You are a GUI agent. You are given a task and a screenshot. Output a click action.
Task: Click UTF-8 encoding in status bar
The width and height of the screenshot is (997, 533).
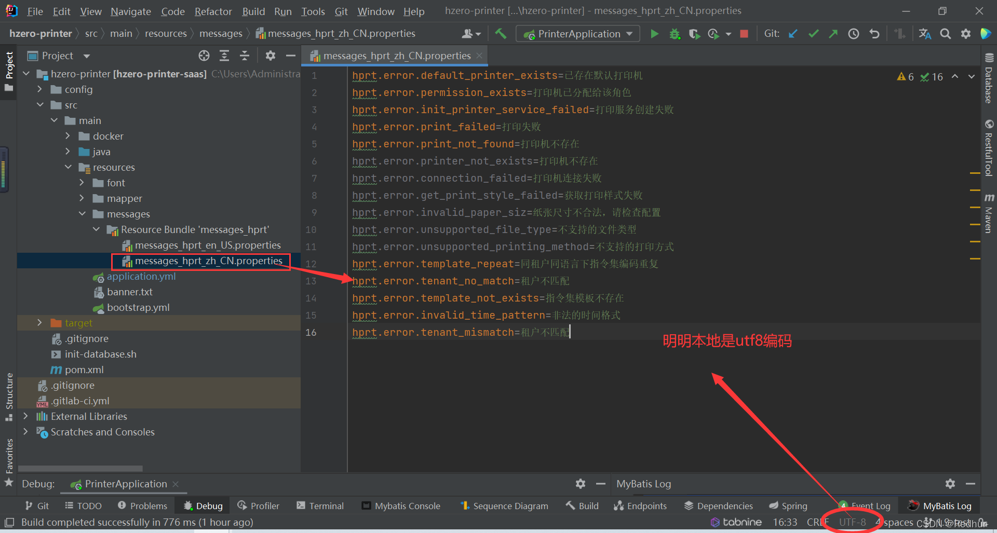tap(853, 522)
